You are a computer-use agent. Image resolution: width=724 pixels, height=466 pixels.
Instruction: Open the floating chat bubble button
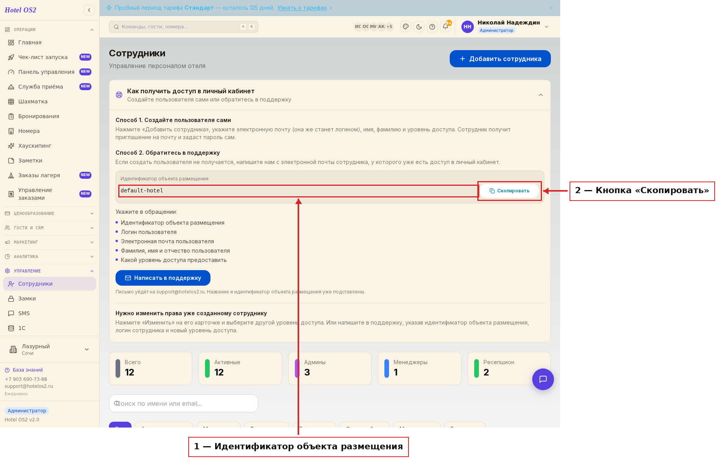click(x=543, y=379)
